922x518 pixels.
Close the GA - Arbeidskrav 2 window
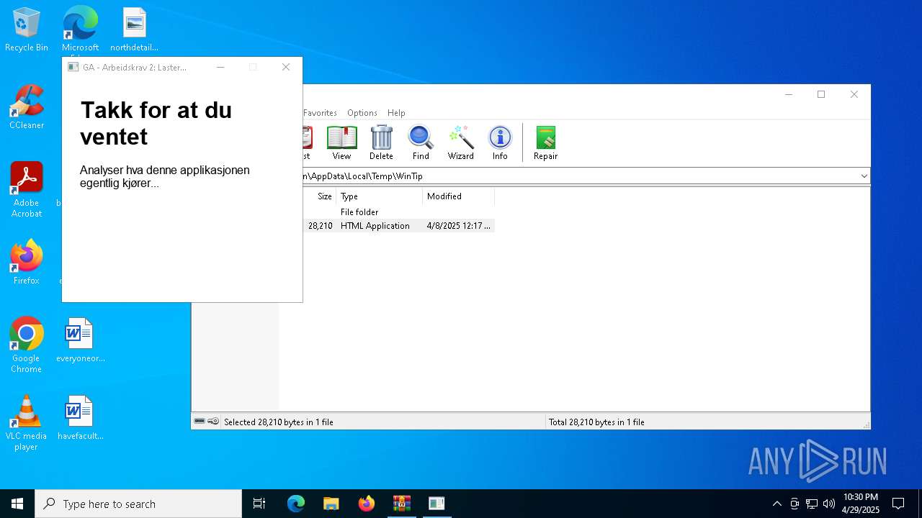[x=286, y=67]
